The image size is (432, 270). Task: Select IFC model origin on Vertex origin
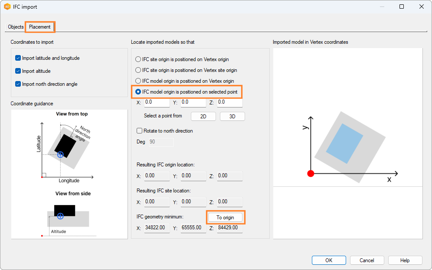138,81
